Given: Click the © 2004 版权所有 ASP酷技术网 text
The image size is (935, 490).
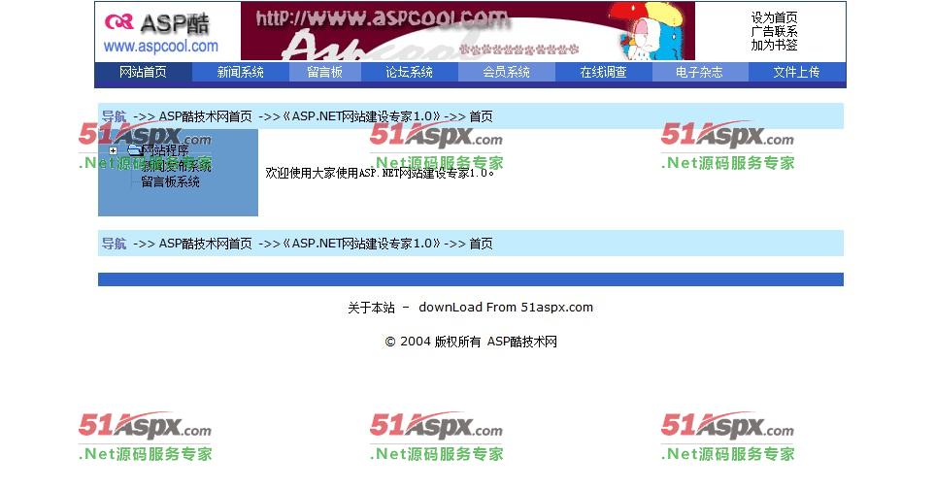Looking at the screenshot, I should [x=471, y=342].
